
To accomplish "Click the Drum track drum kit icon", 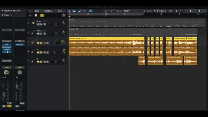I will (33, 23).
